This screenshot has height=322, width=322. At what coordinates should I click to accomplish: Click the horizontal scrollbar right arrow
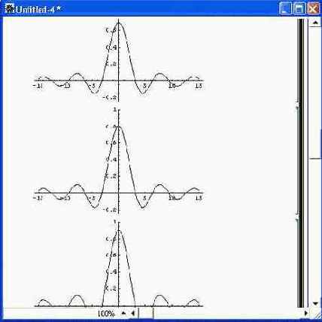(x=305, y=313)
